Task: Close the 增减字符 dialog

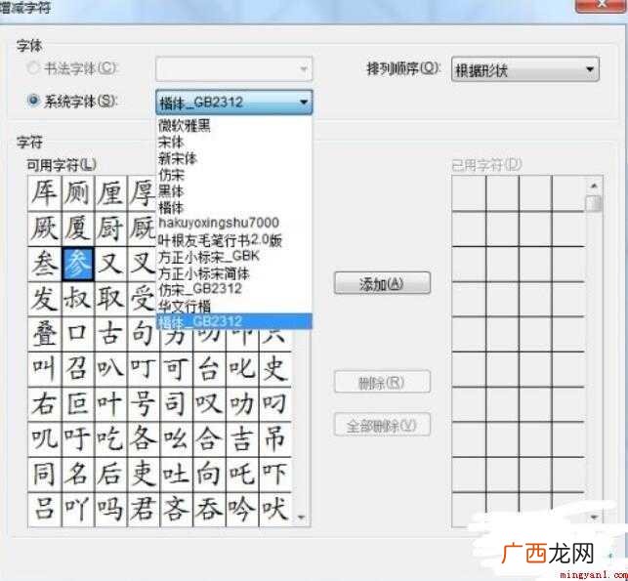Action: (600, 5)
